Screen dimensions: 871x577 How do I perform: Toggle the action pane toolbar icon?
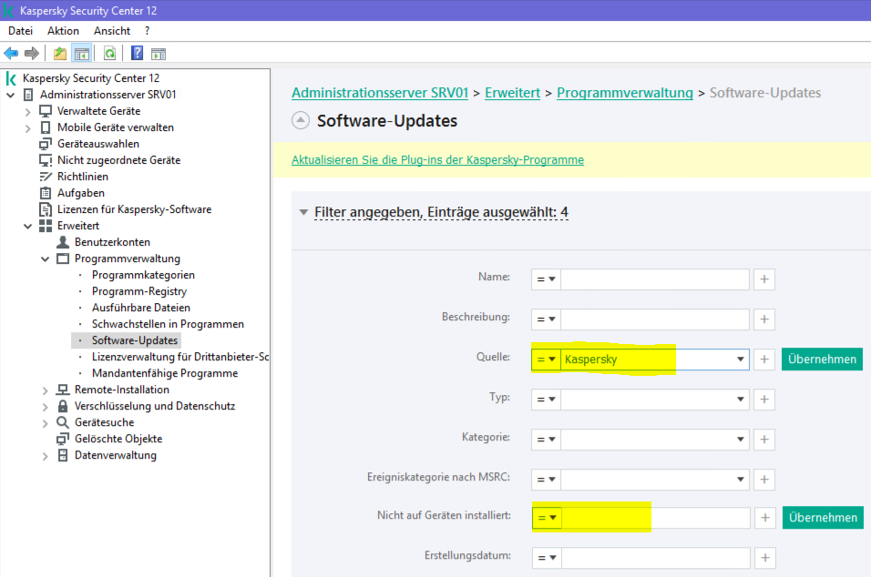(x=159, y=54)
